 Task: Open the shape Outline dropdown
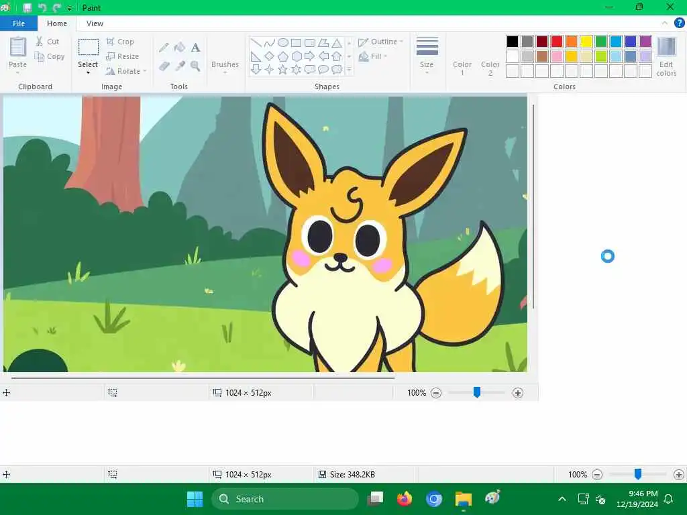381,42
